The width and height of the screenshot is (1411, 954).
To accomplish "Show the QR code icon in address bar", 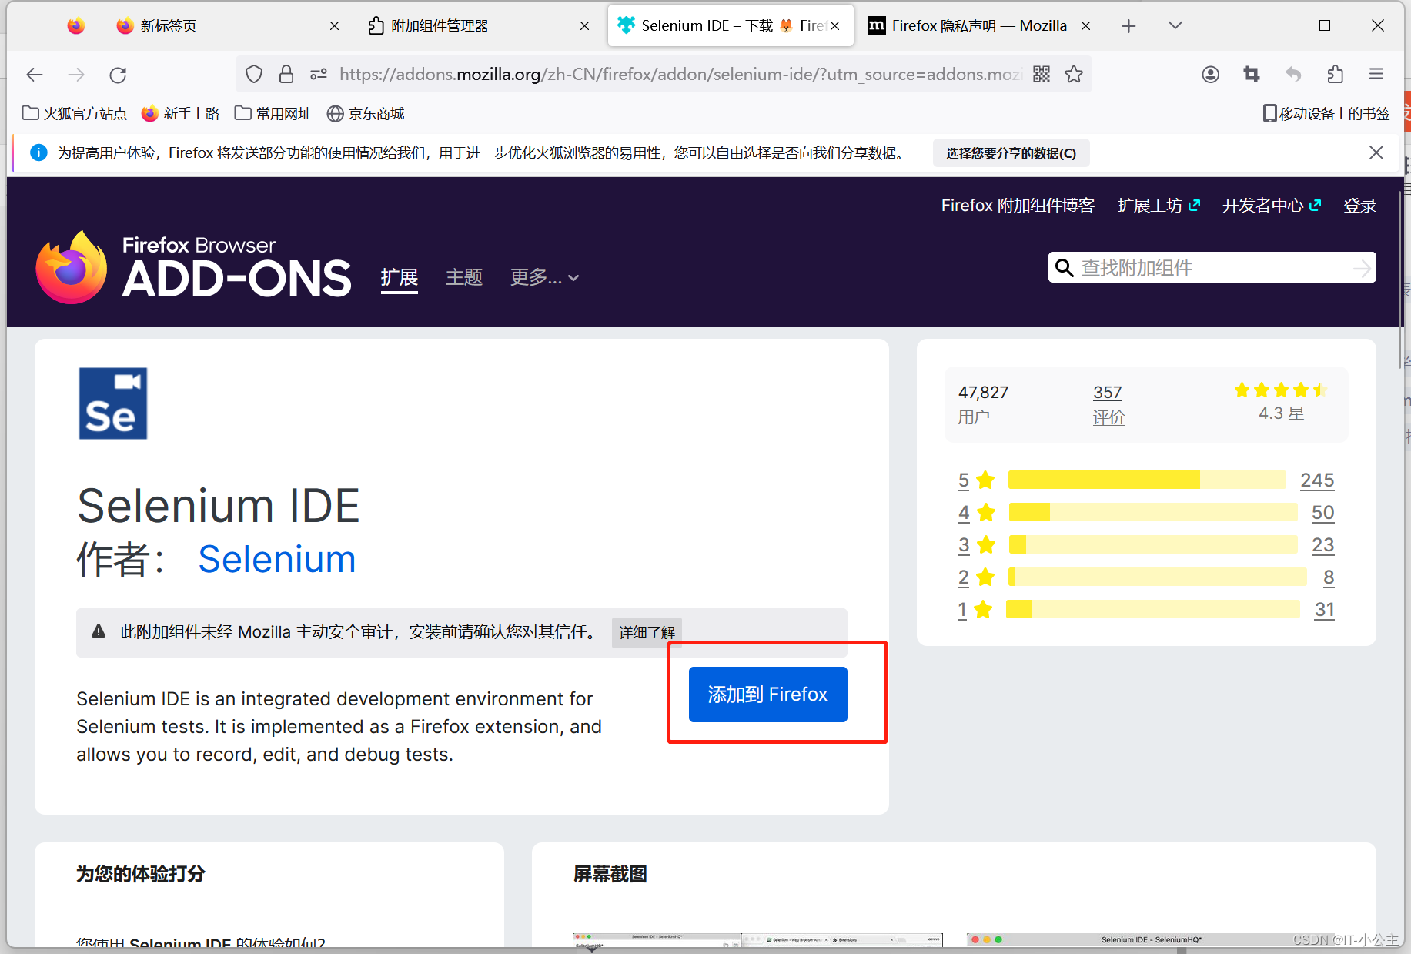I will [1042, 74].
